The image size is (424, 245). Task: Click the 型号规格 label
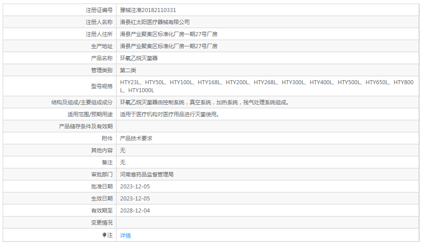[102, 86]
